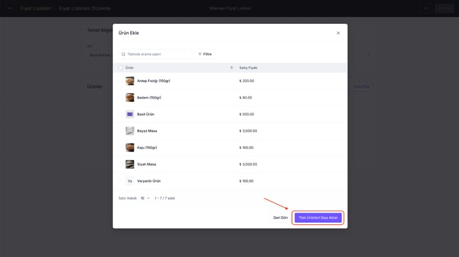The height and width of the screenshot is (257, 459).
Task: Open the Filtre filter button
Action: 205,54
